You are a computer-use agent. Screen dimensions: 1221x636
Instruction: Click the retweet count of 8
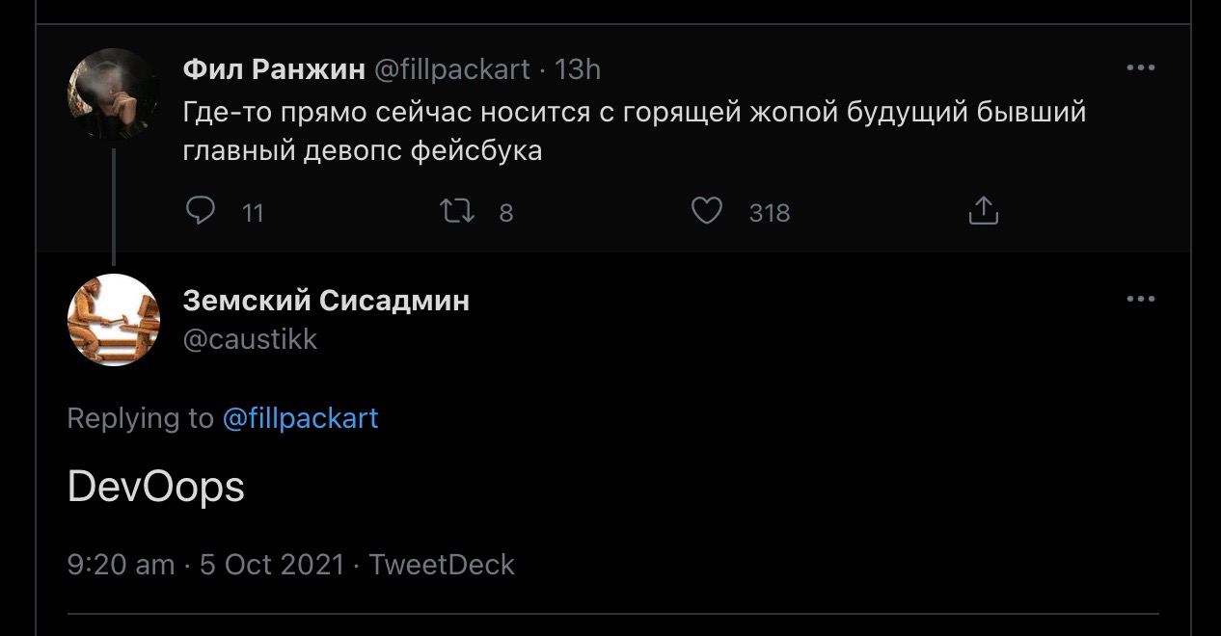click(x=506, y=212)
